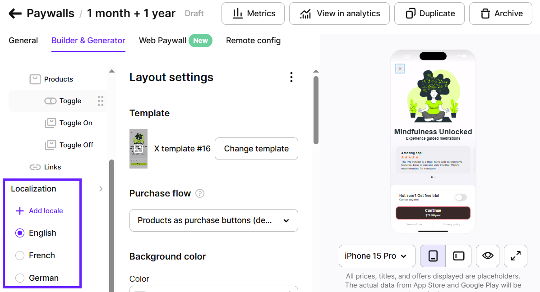Open the three-dot menu in Layout settings
This screenshot has height=292, width=540.
click(291, 77)
